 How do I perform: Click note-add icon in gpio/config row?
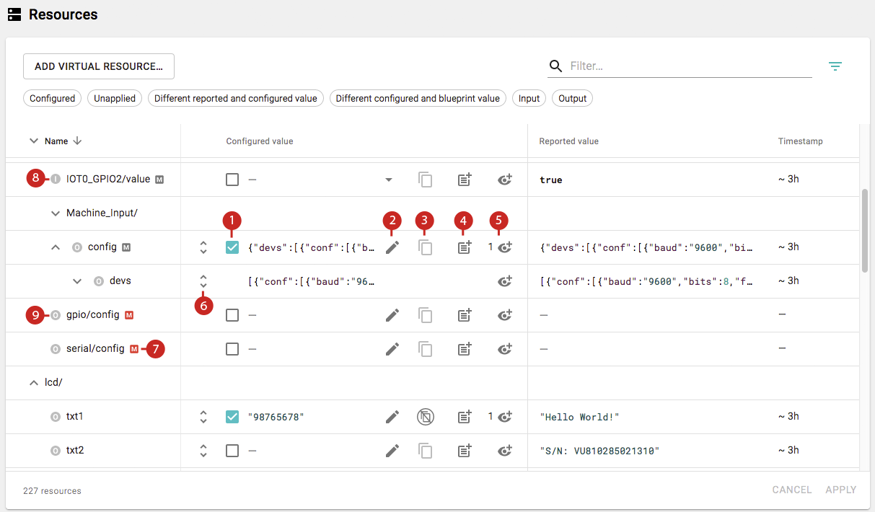tap(465, 315)
